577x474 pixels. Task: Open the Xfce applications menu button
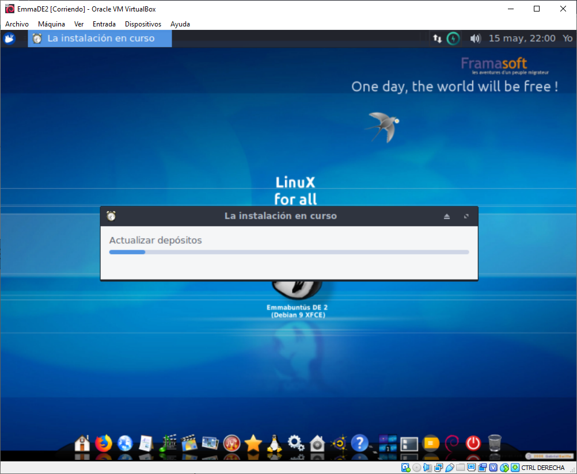(9, 39)
